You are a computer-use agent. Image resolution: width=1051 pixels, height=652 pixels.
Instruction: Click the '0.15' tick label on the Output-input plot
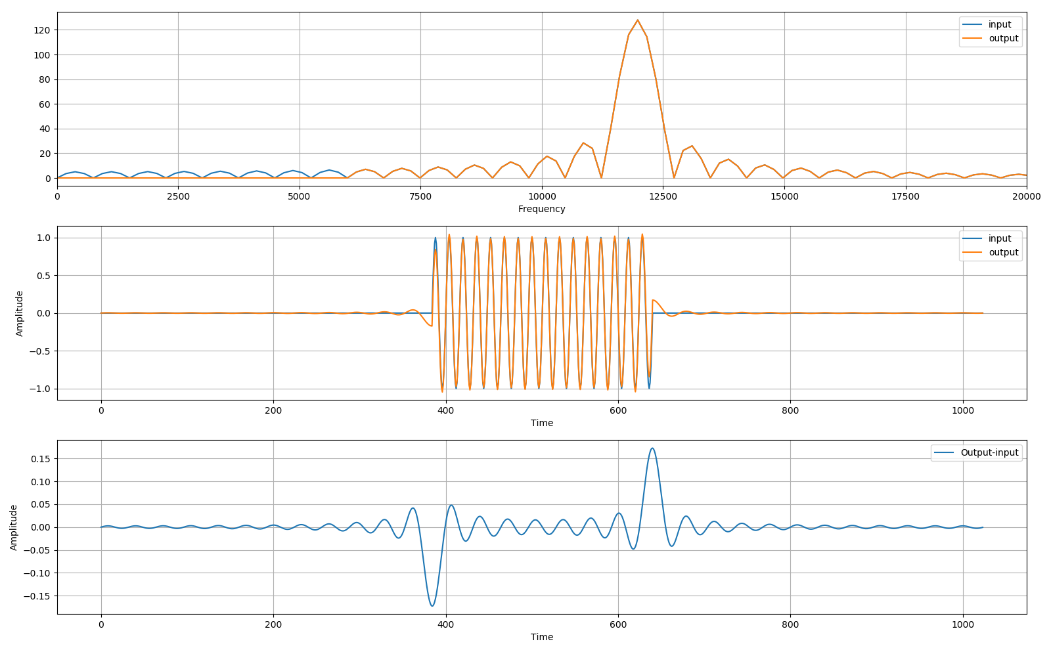(x=41, y=459)
